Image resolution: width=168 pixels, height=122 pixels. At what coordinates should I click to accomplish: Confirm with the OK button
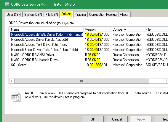(x=93, y=119)
